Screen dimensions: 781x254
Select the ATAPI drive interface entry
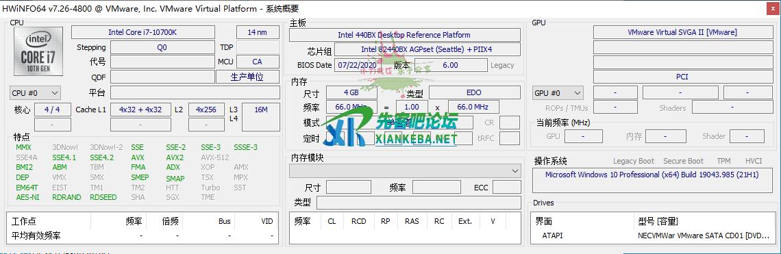[x=552, y=235]
